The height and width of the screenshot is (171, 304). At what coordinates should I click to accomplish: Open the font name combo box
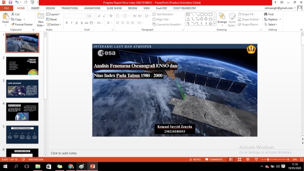76,16
